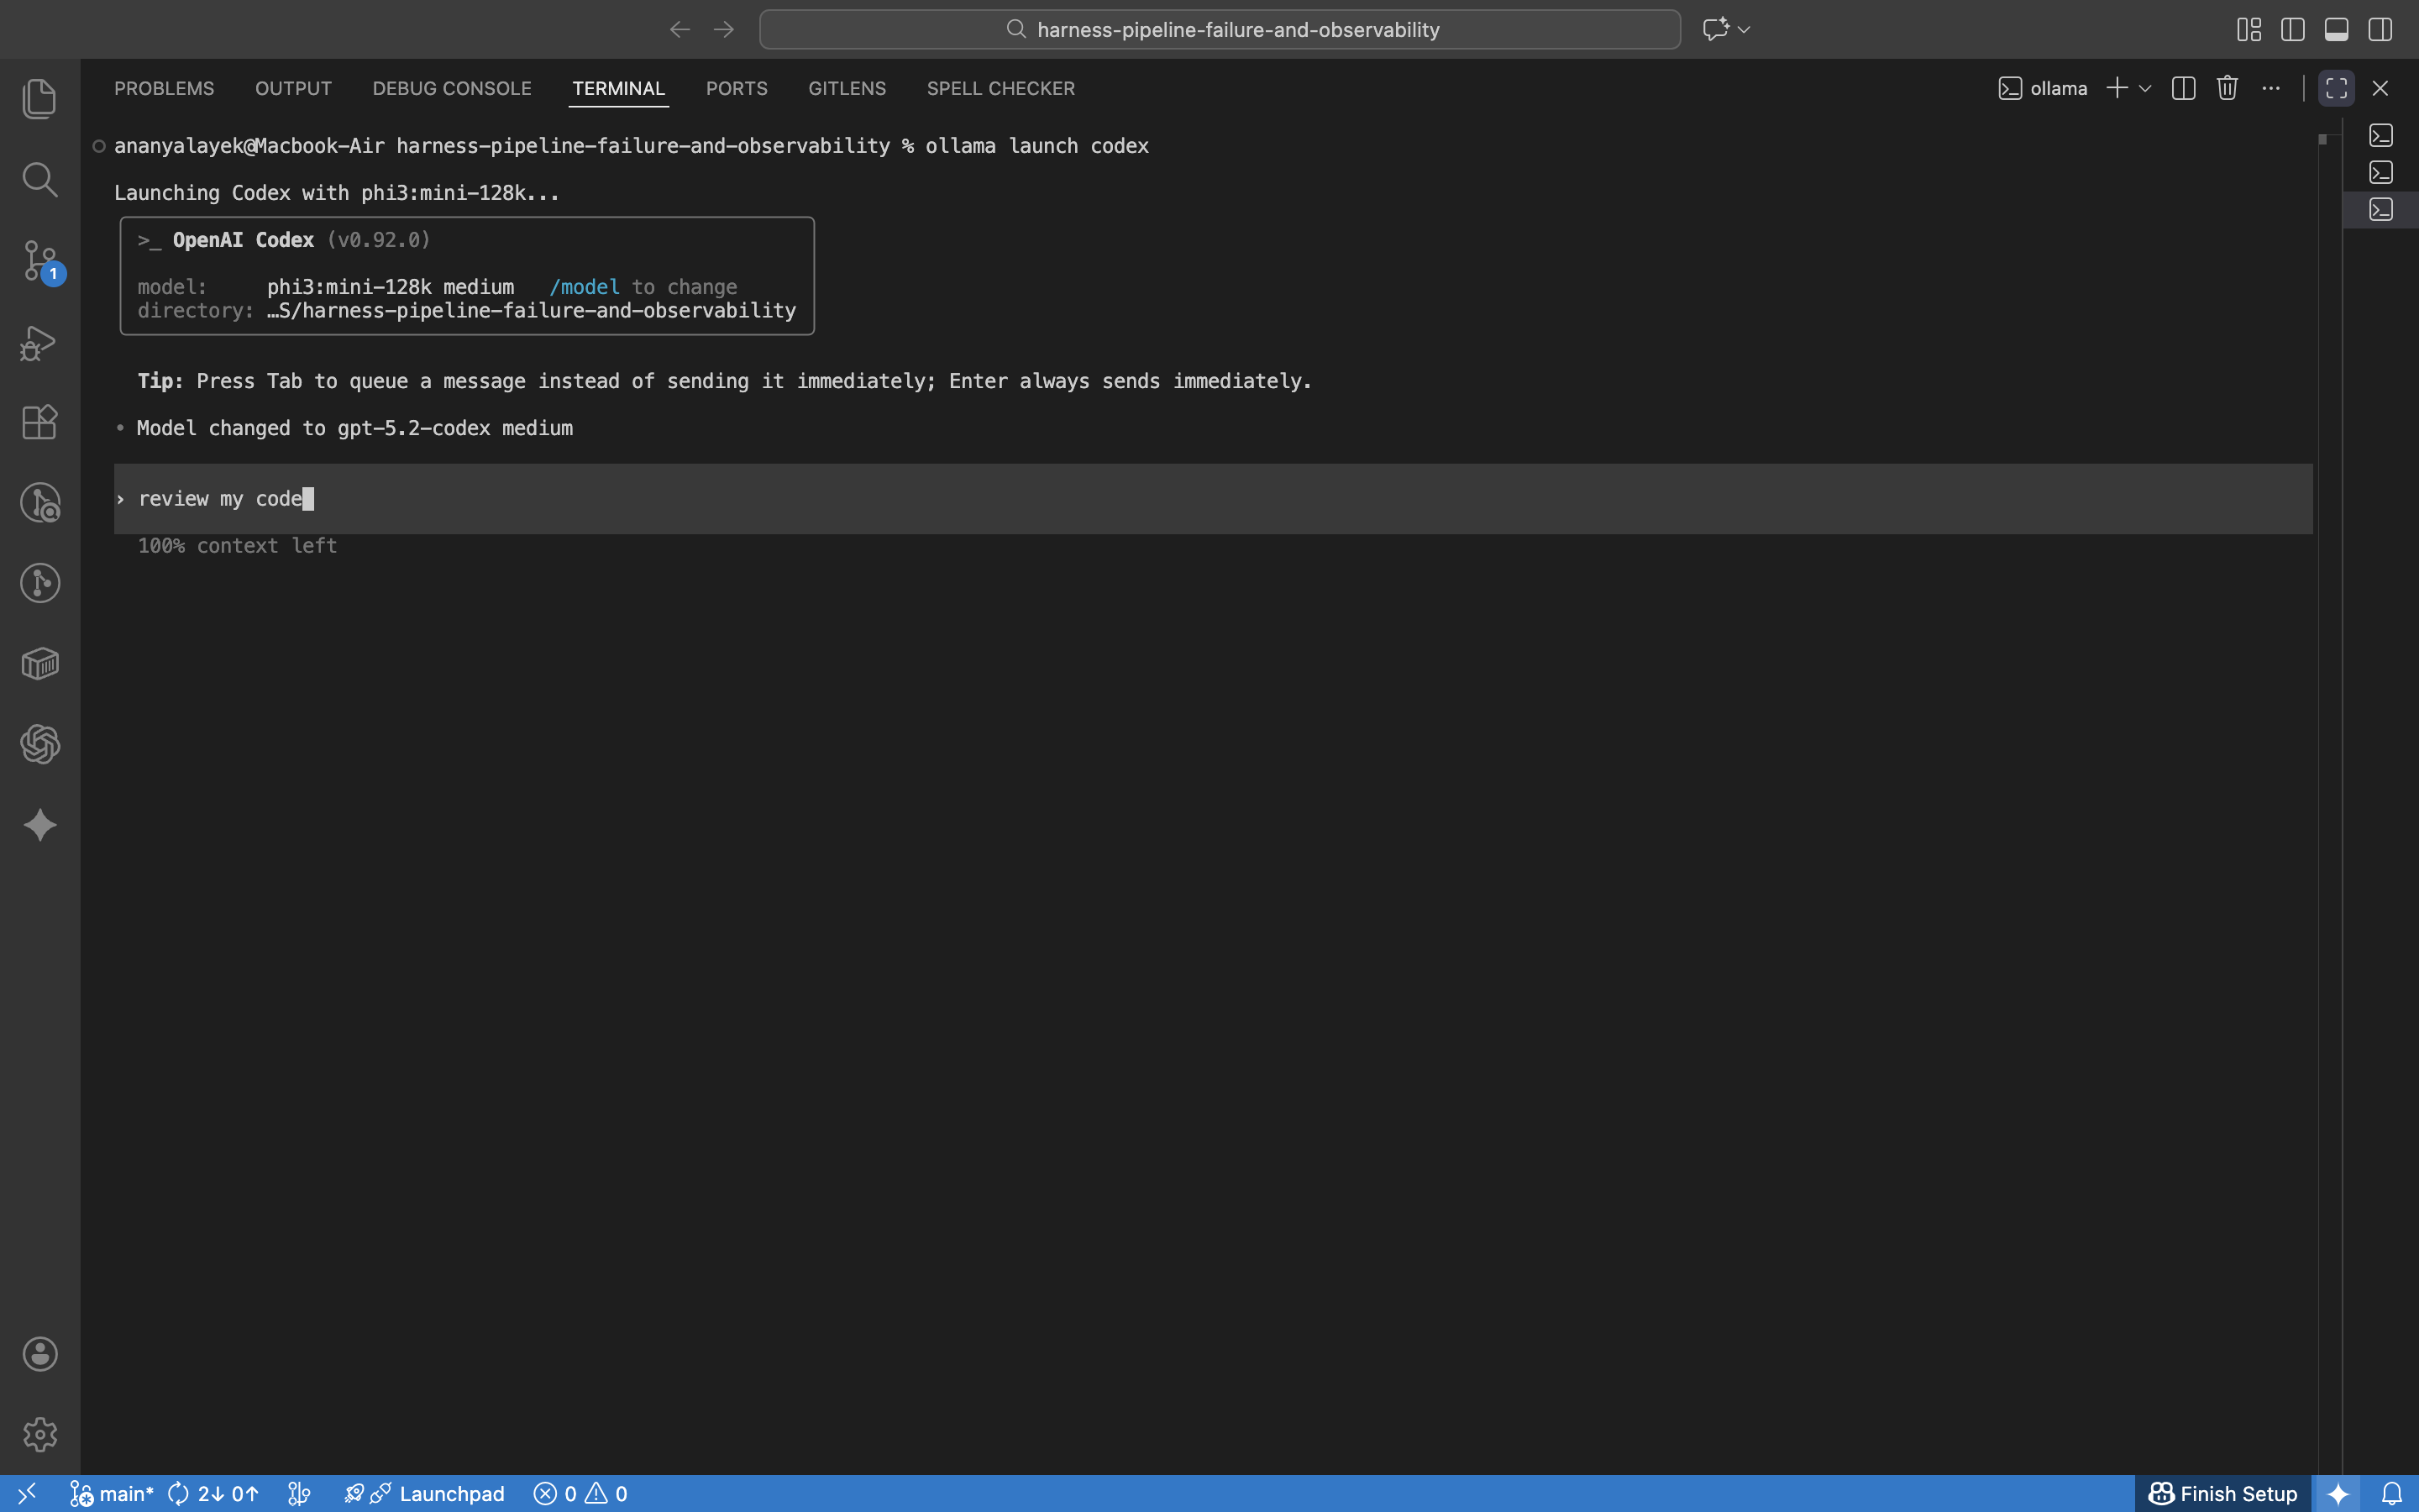Toggle primary side bar visibility

(x=2293, y=29)
